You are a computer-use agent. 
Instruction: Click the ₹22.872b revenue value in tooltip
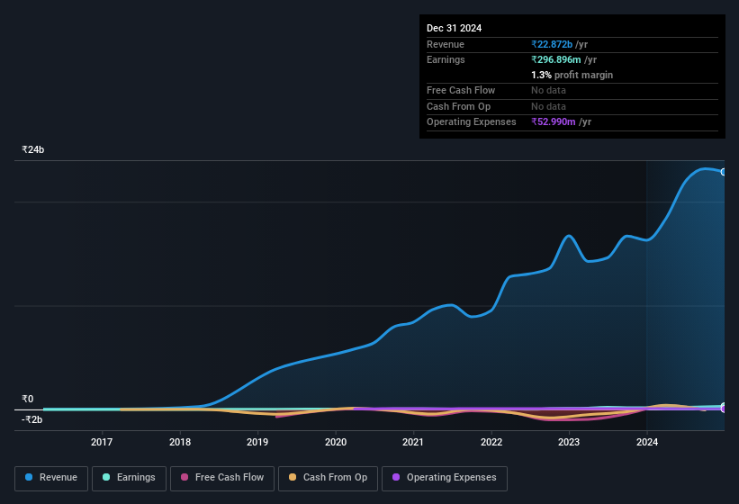point(552,44)
